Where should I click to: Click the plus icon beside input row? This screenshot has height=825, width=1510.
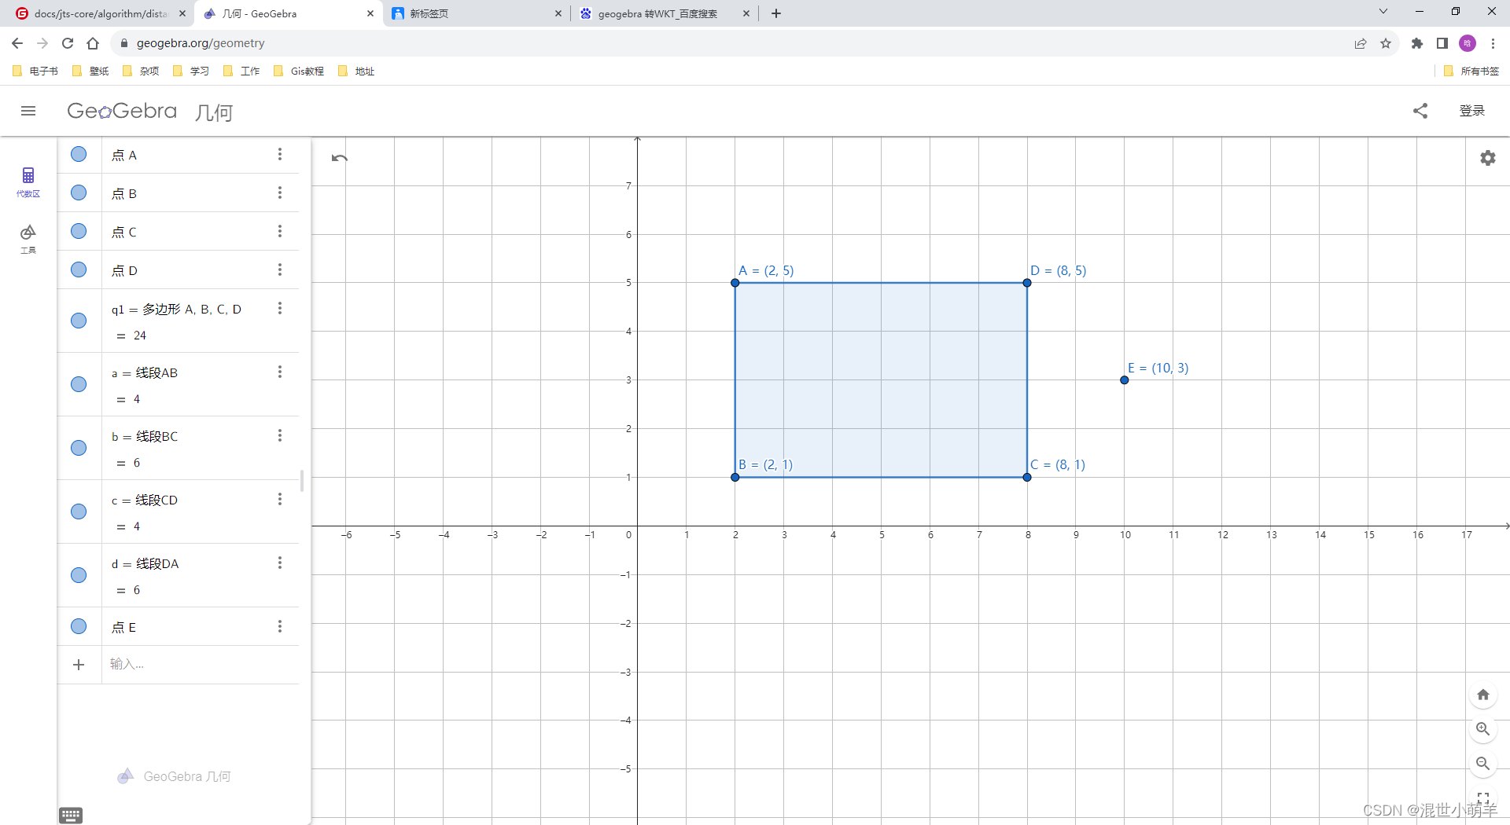(79, 665)
